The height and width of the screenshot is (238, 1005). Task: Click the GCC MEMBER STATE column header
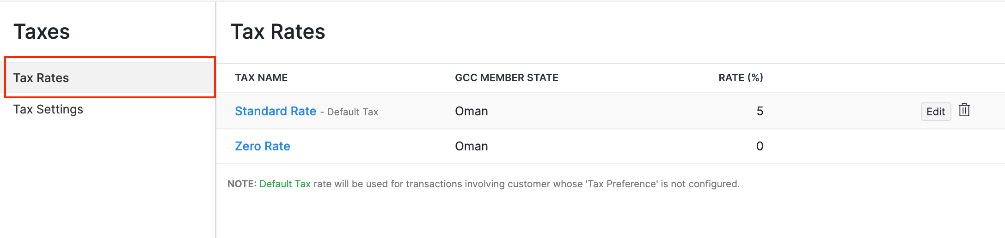tap(507, 77)
